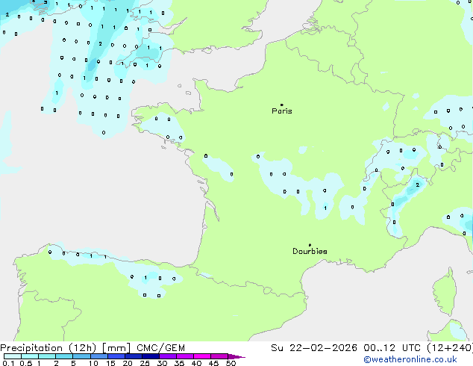Select the 40–45 mm magenta legend swatch

[202, 356]
